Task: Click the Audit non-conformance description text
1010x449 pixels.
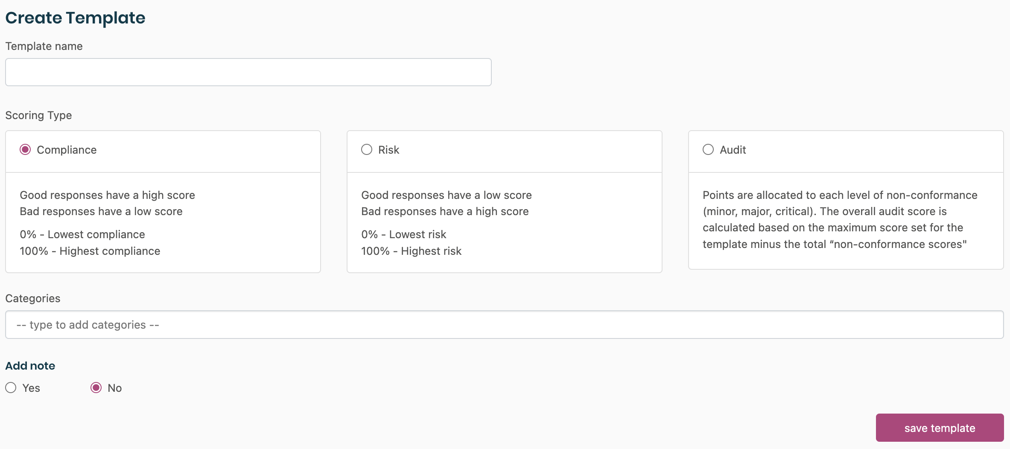Action: [x=839, y=219]
